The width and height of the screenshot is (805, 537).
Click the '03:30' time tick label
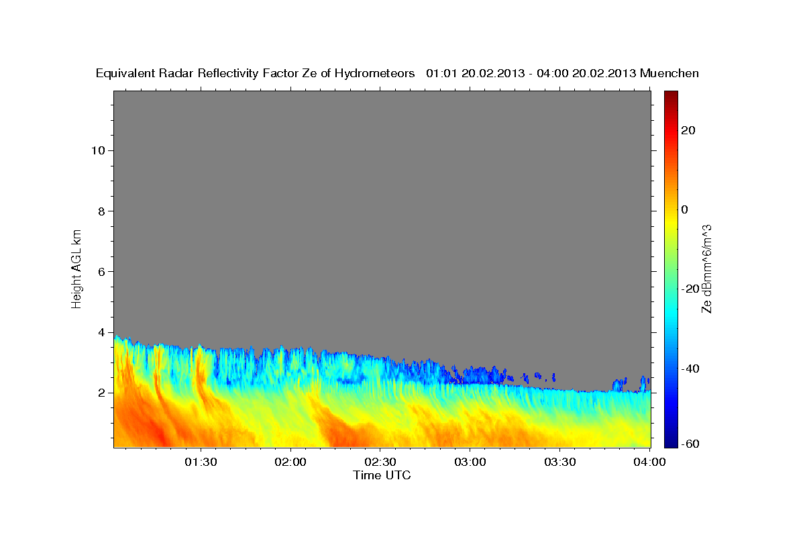559,462
